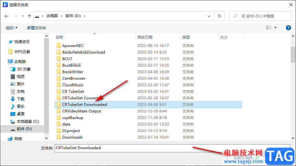Change view with the view layout icon
Viewport: 296px width, 166px height.
[269, 28]
